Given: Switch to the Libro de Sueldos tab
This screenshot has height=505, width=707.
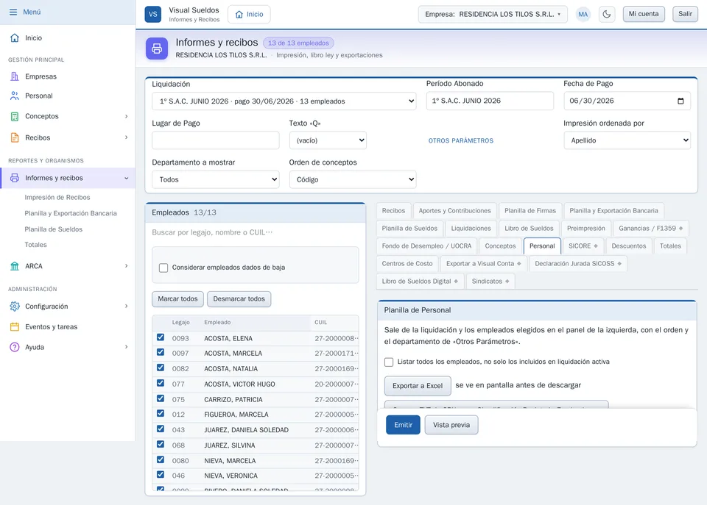Looking at the screenshot, I should click(529, 228).
